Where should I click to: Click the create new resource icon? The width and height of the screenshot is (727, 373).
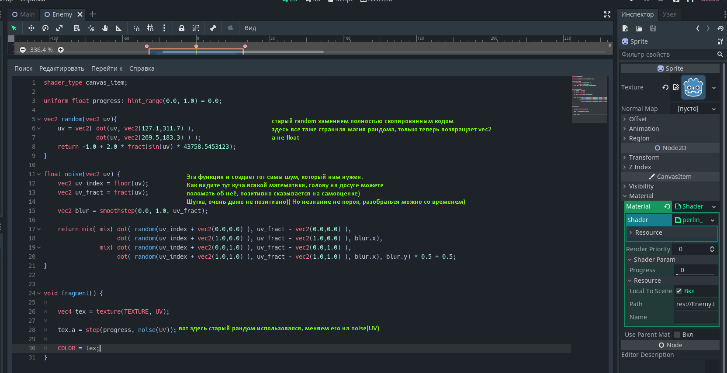pyautogui.click(x=625, y=28)
